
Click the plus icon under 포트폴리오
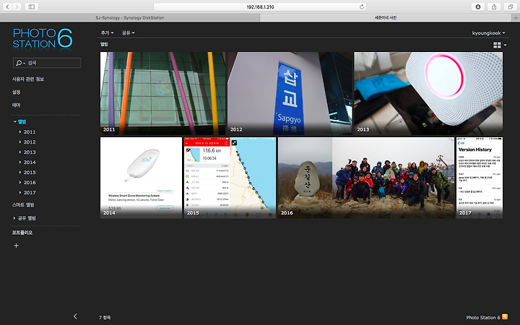coord(16,246)
